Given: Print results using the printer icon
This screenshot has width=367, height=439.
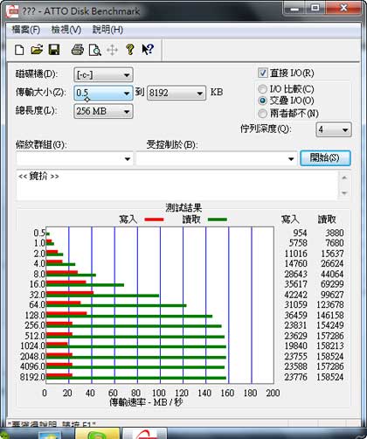Looking at the screenshot, I should (x=78, y=50).
